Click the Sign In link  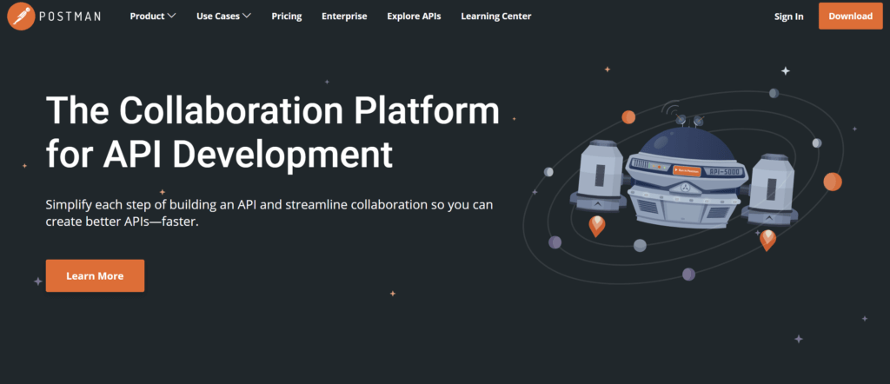[788, 17]
